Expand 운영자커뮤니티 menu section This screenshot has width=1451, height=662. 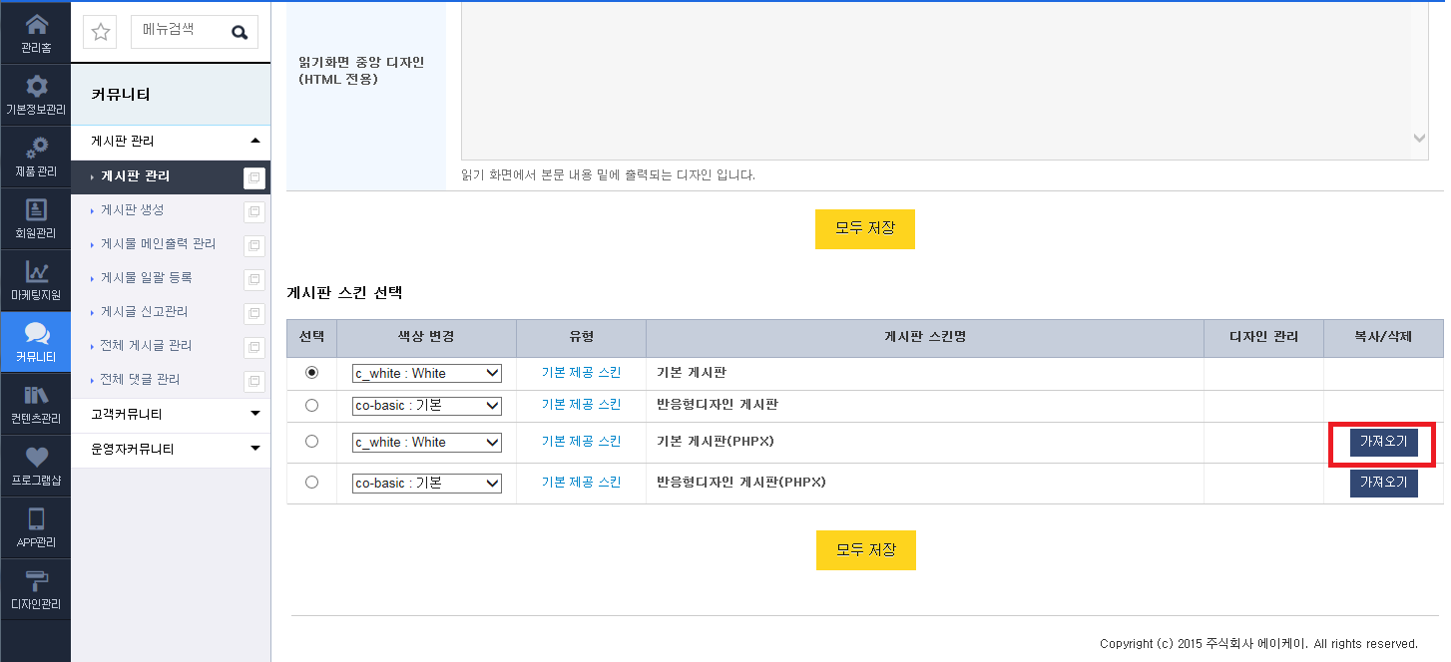171,450
